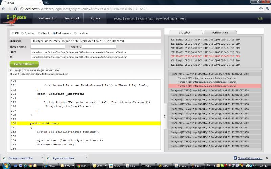
Task: Click the Execute Dearch button
Action: (24, 64)
